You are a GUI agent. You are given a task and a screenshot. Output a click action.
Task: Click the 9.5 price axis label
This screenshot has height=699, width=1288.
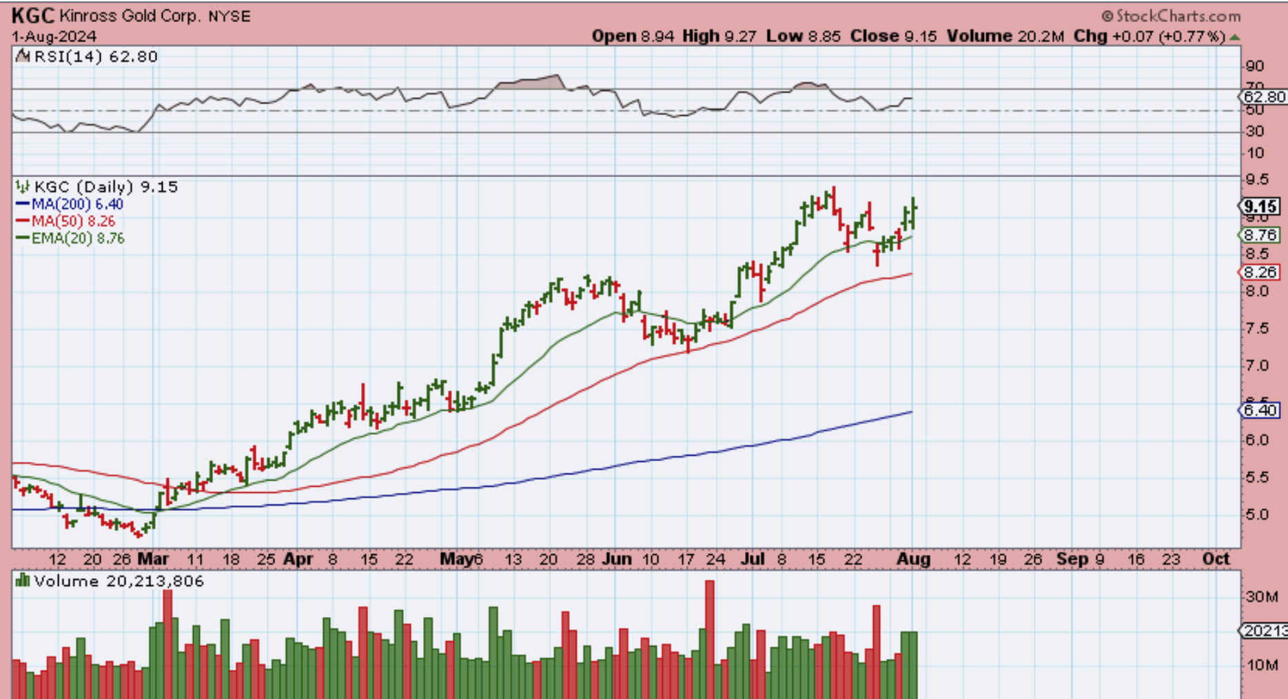pos(1256,179)
